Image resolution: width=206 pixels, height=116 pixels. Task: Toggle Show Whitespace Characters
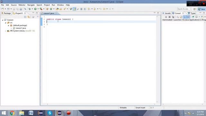[85, 9]
